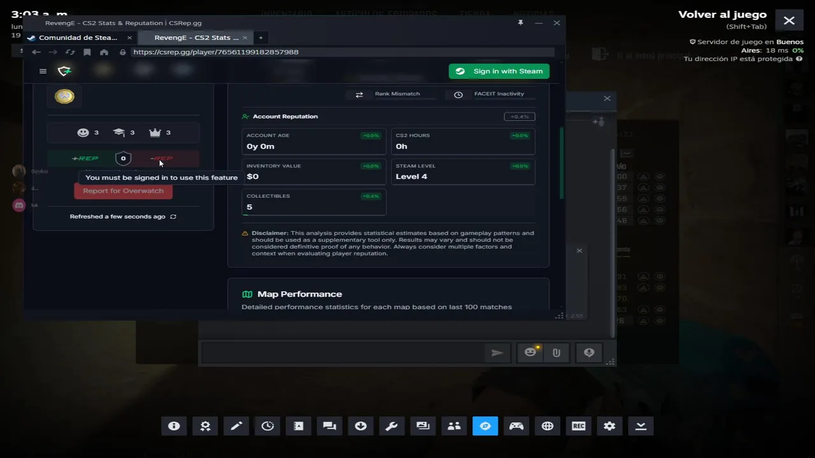
Task: Click the Collectibles card
Action: (314, 202)
